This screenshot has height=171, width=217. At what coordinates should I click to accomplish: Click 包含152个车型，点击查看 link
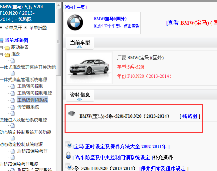tap(116, 26)
